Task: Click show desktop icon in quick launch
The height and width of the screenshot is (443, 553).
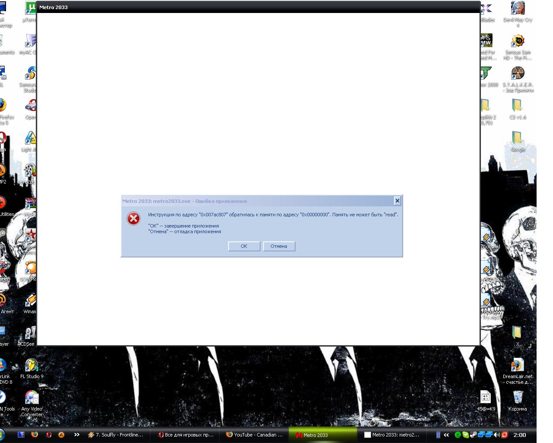Action: pyautogui.click(x=21, y=434)
